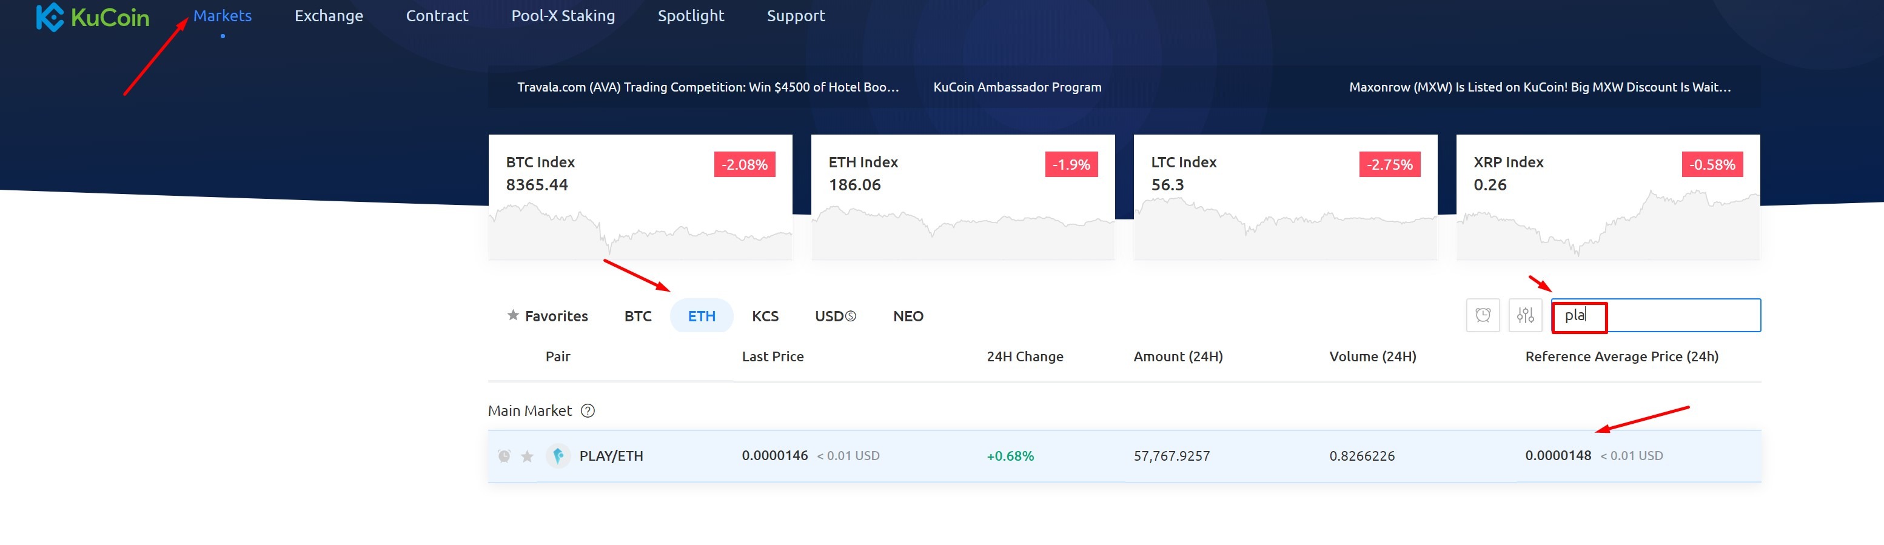Click the -0.58% XRP change badge
Viewport: 1884px width, 545px height.
coord(1712,165)
